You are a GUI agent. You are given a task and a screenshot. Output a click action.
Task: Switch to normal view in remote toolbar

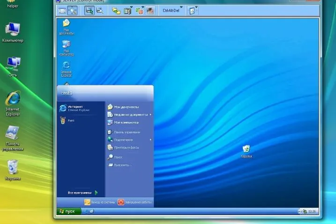click(x=62, y=10)
